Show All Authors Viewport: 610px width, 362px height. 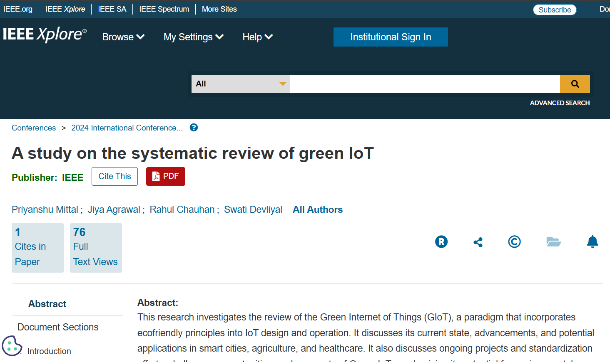(x=318, y=209)
